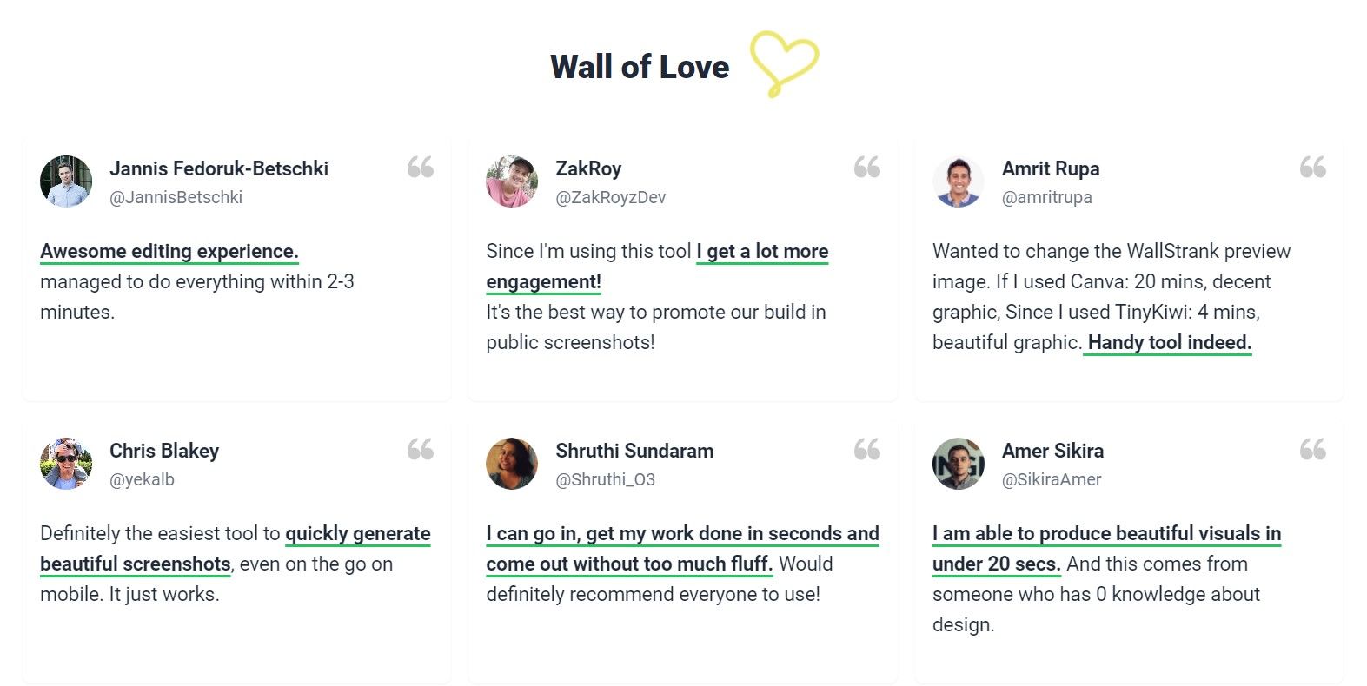Click the quote mark icon on ZakRoy's card
The height and width of the screenshot is (686, 1367).
pos(867,167)
